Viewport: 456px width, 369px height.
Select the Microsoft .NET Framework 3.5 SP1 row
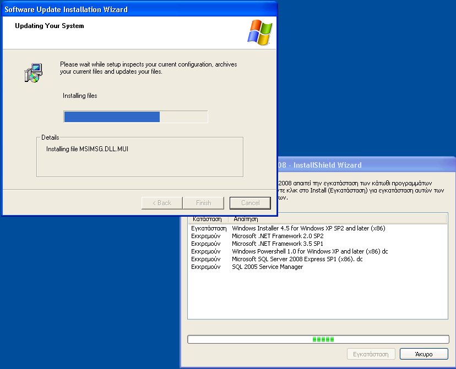(318, 244)
